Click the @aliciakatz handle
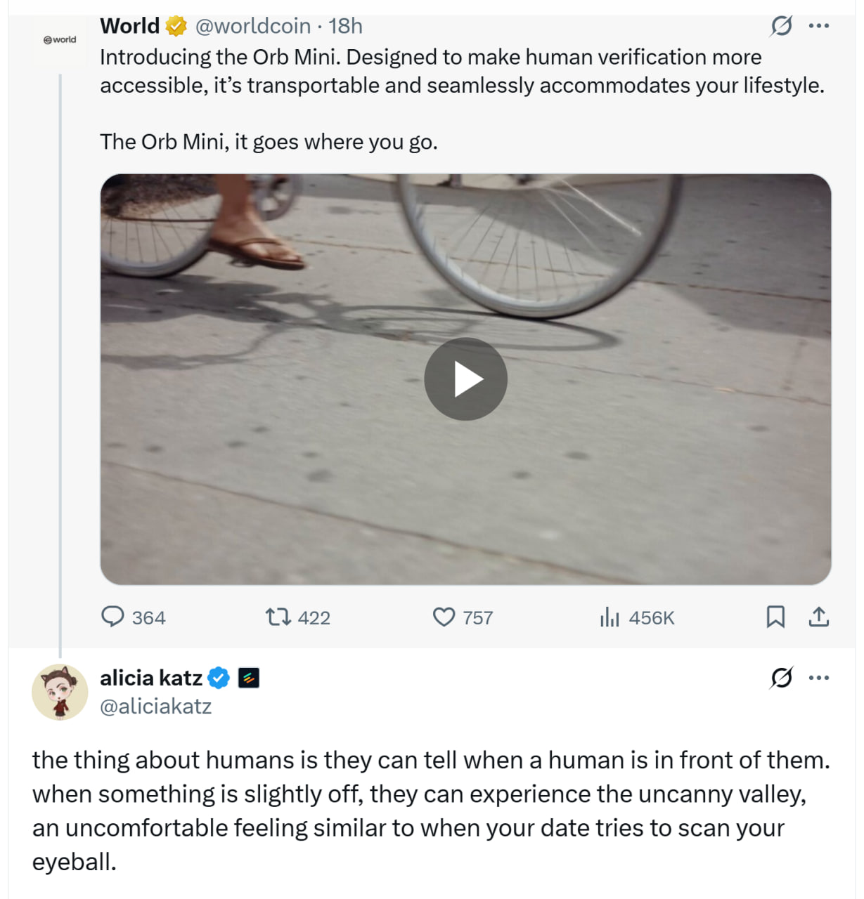 (x=156, y=706)
